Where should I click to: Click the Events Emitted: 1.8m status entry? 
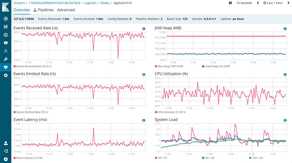(88, 19)
